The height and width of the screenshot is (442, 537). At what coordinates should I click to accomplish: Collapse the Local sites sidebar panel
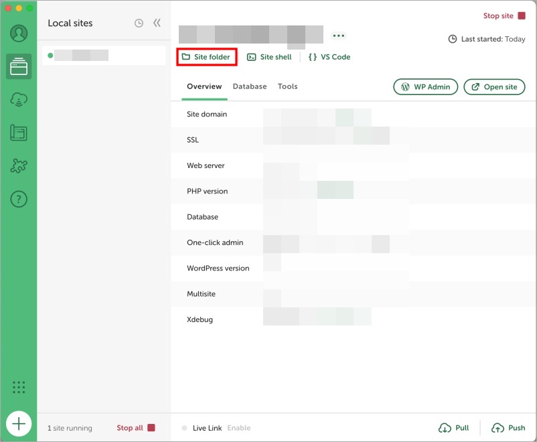coord(157,21)
